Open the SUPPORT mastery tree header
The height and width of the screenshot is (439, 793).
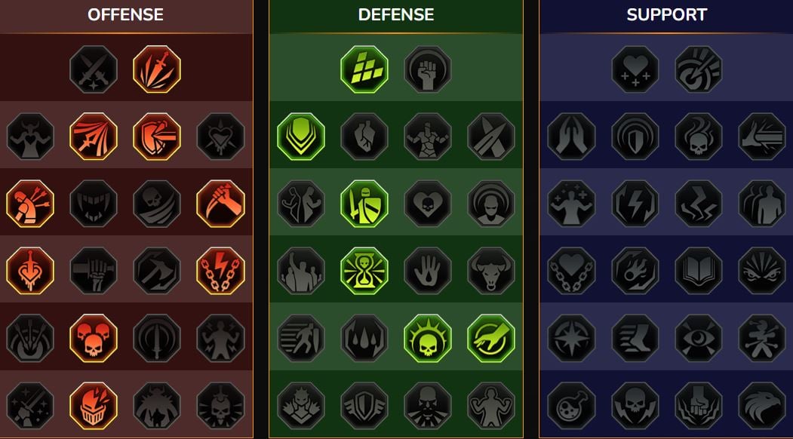[x=666, y=14]
